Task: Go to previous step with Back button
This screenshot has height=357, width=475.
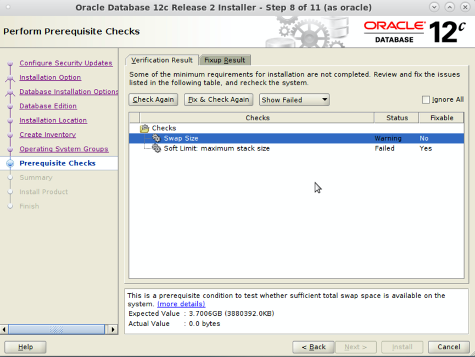Action: click(314, 347)
